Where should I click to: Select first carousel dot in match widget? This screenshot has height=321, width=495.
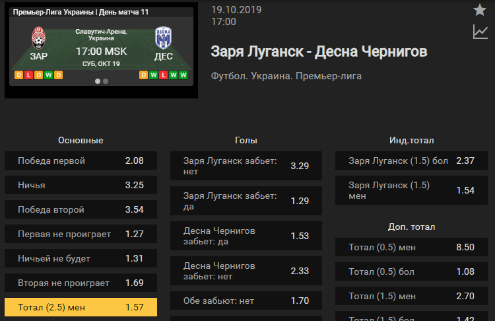[98, 81]
